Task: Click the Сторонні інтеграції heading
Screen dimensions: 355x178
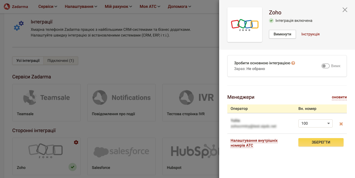Action: (x=34, y=131)
